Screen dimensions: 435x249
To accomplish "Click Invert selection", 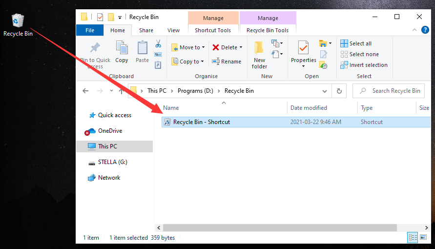I will tap(364, 65).
